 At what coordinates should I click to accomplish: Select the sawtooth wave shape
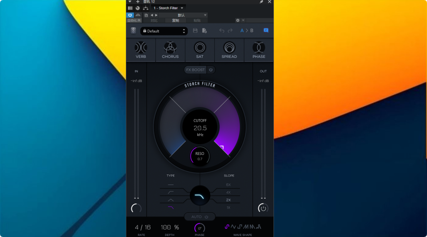pos(246,227)
